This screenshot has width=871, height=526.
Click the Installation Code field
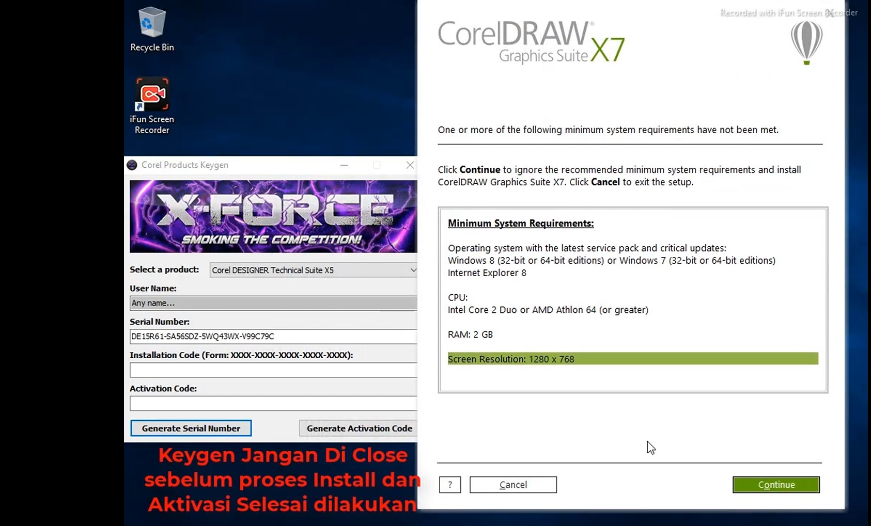tap(273, 370)
